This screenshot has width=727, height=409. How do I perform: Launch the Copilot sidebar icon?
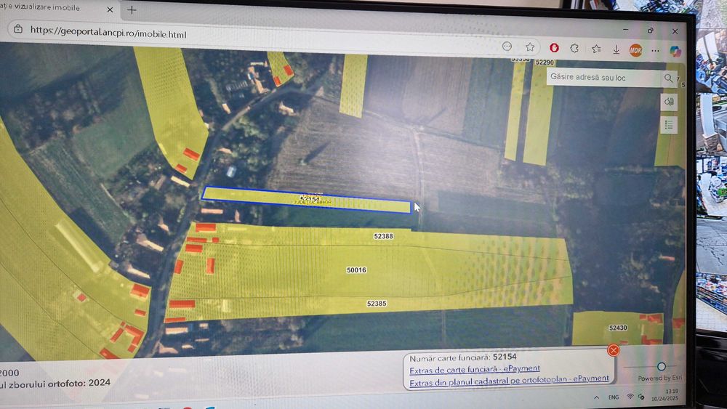(675, 52)
